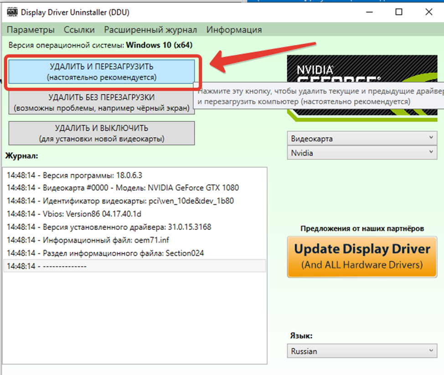The height and width of the screenshot is (375, 444).
Task: Click the DDU app icon in the title bar
Action: pos(12,12)
